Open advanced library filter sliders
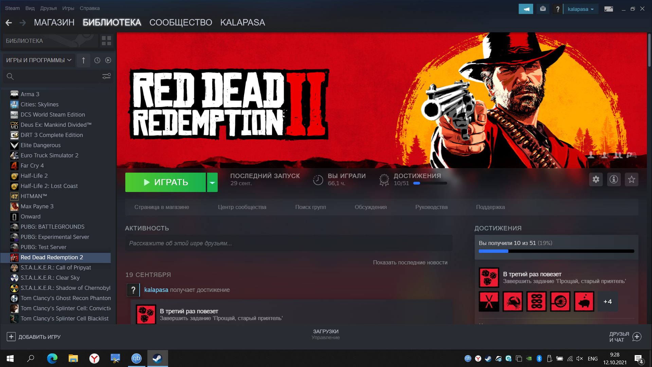The image size is (652, 367). [x=107, y=76]
